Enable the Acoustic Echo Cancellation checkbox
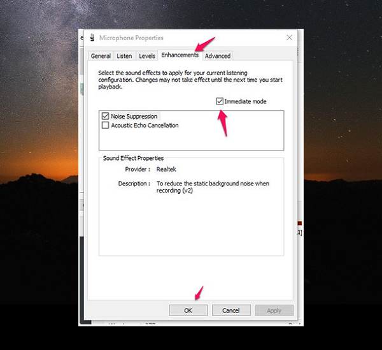 [105, 126]
